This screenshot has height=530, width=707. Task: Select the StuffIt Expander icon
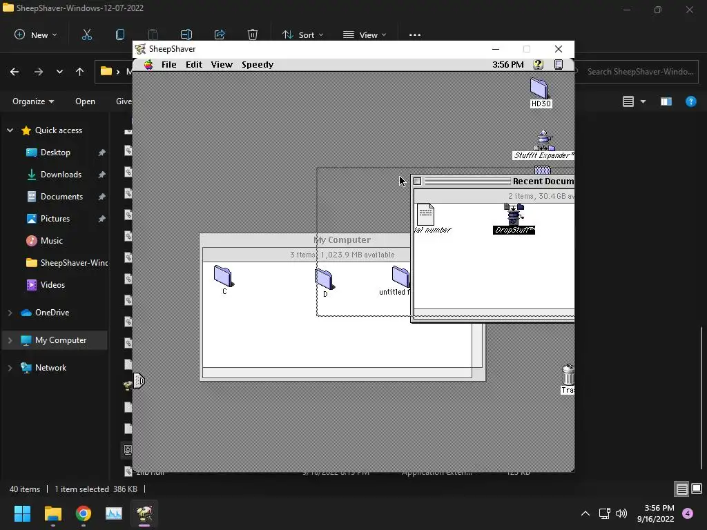click(543, 145)
